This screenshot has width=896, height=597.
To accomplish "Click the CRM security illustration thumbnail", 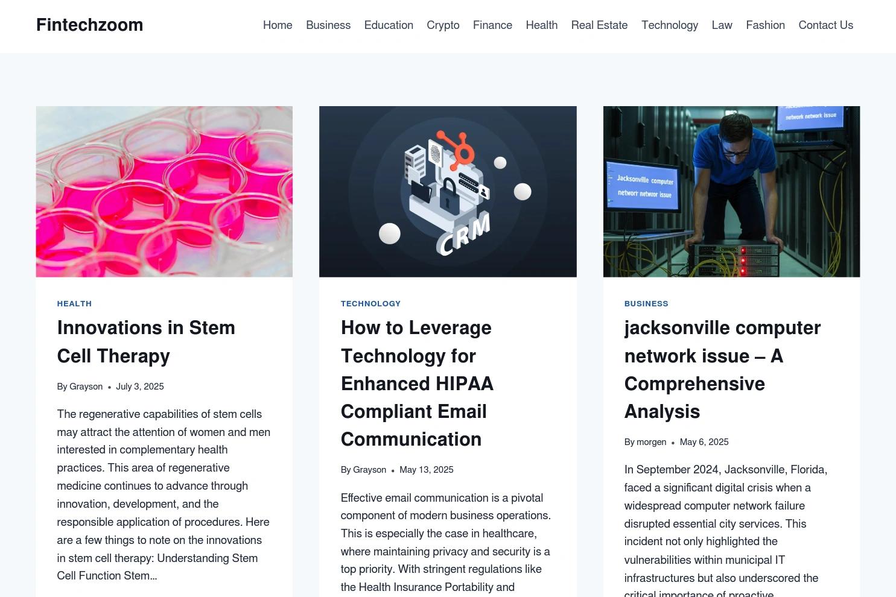I will pos(448,192).
